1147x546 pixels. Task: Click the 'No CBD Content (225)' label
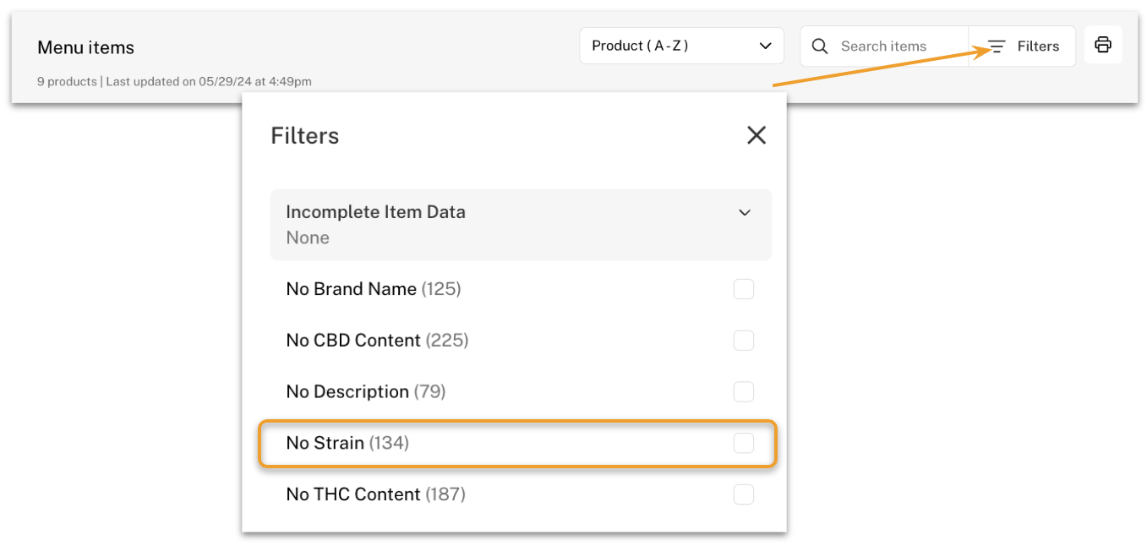[x=377, y=341]
